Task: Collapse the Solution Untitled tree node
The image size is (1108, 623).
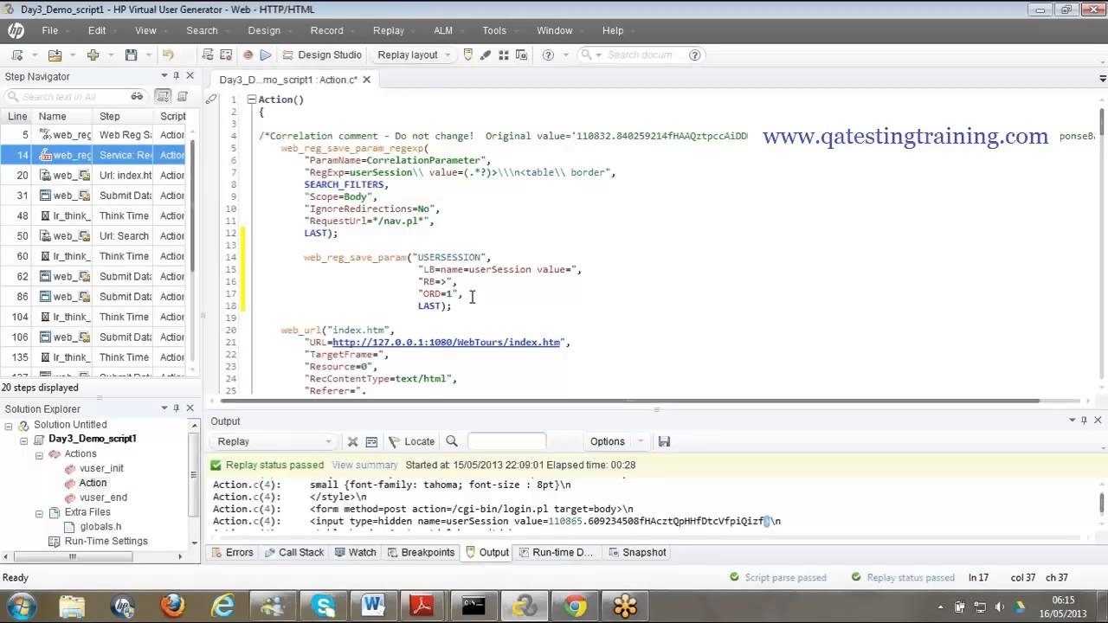Action: pyautogui.click(x=9, y=426)
